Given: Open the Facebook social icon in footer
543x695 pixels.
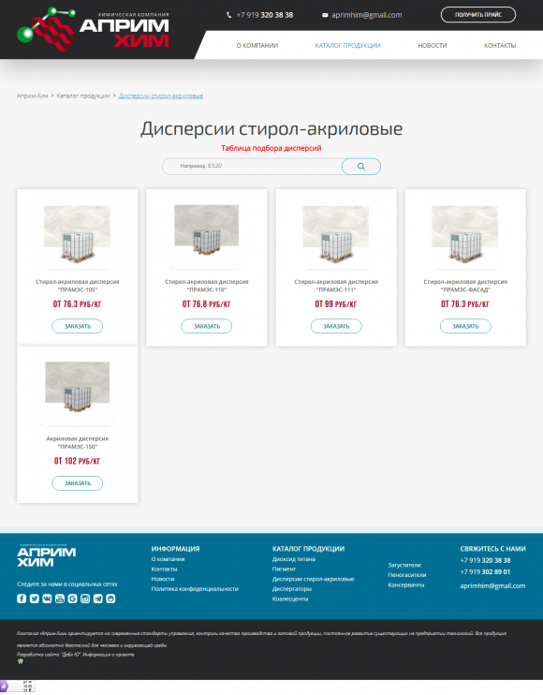Looking at the screenshot, I should tap(22, 599).
